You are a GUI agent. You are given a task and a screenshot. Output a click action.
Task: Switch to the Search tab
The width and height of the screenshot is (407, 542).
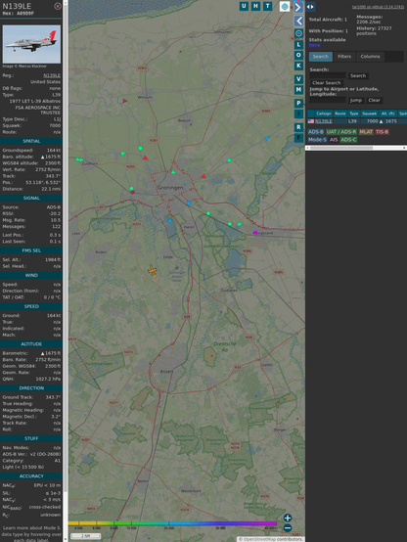321,57
